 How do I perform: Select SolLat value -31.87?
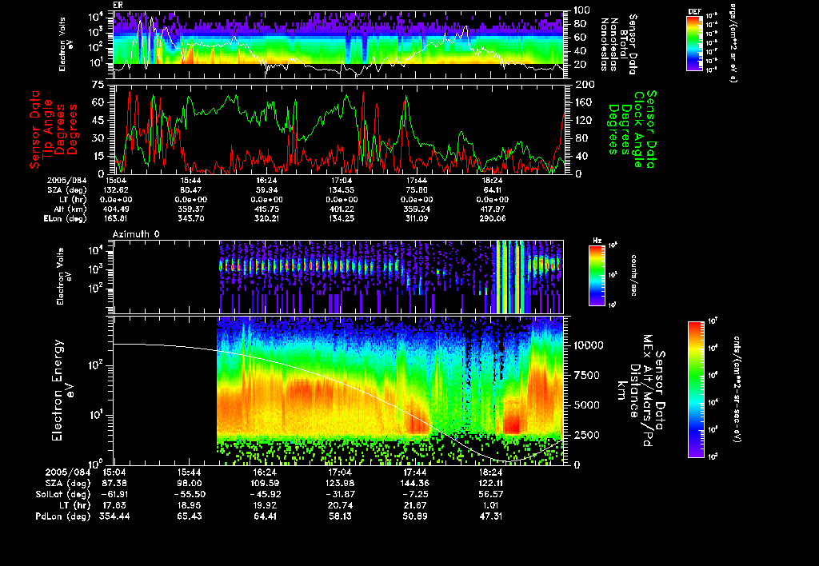coord(340,494)
